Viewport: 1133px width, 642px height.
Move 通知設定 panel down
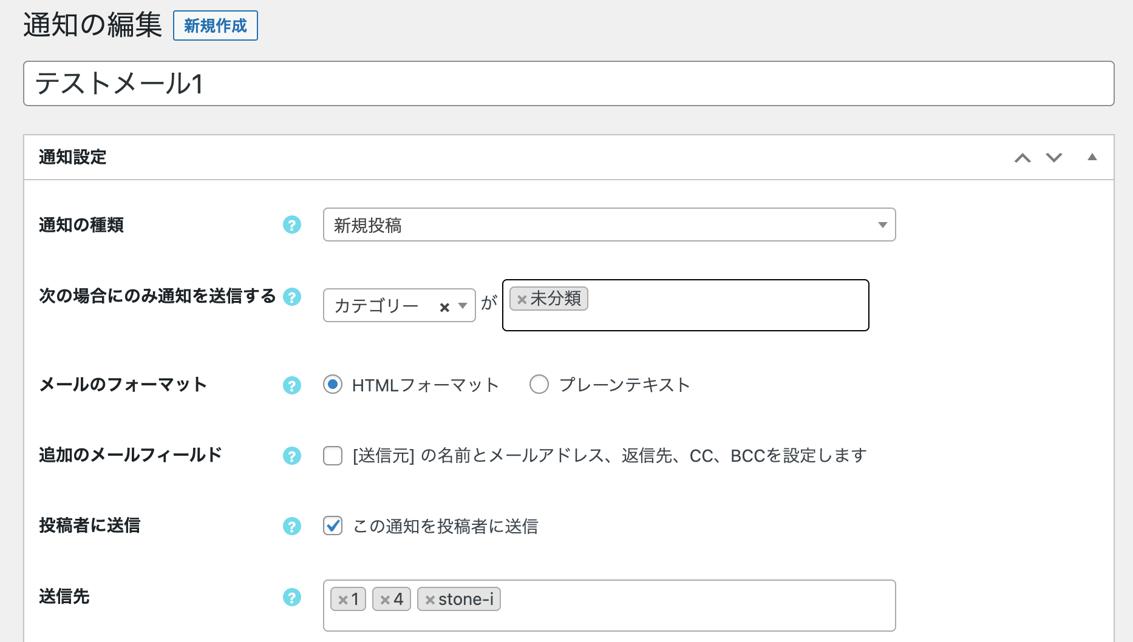(x=1054, y=158)
